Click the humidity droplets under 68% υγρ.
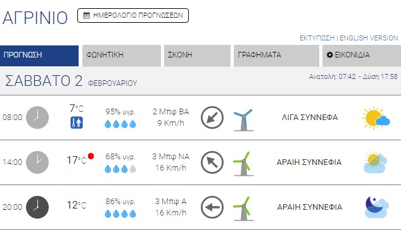401x230 pixels. [x=120, y=169]
